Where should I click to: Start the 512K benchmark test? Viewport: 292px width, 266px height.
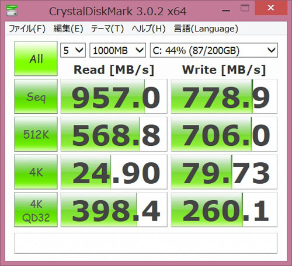click(x=36, y=134)
